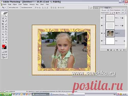Open the Layers panel flyout arrow menu
This screenshot has height=96, width=128.
110,8
